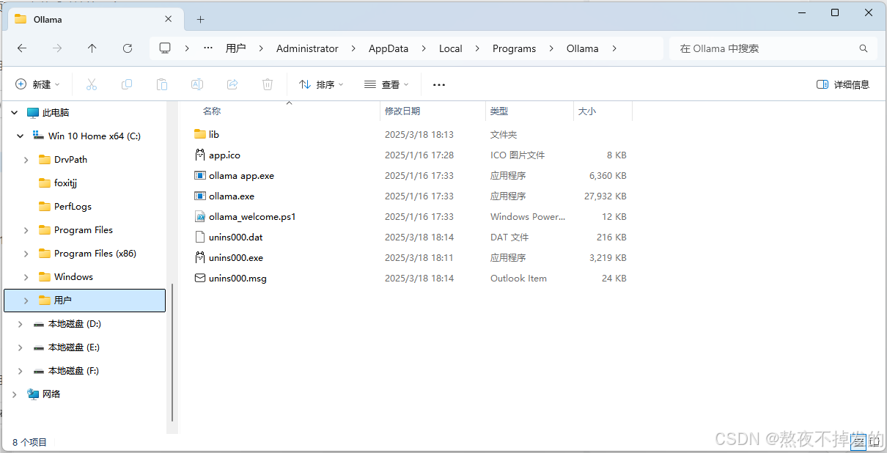This screenshot has height=453, width=887.
Task: Click the Outlook Item type cell
Action: tap(518, 279)
